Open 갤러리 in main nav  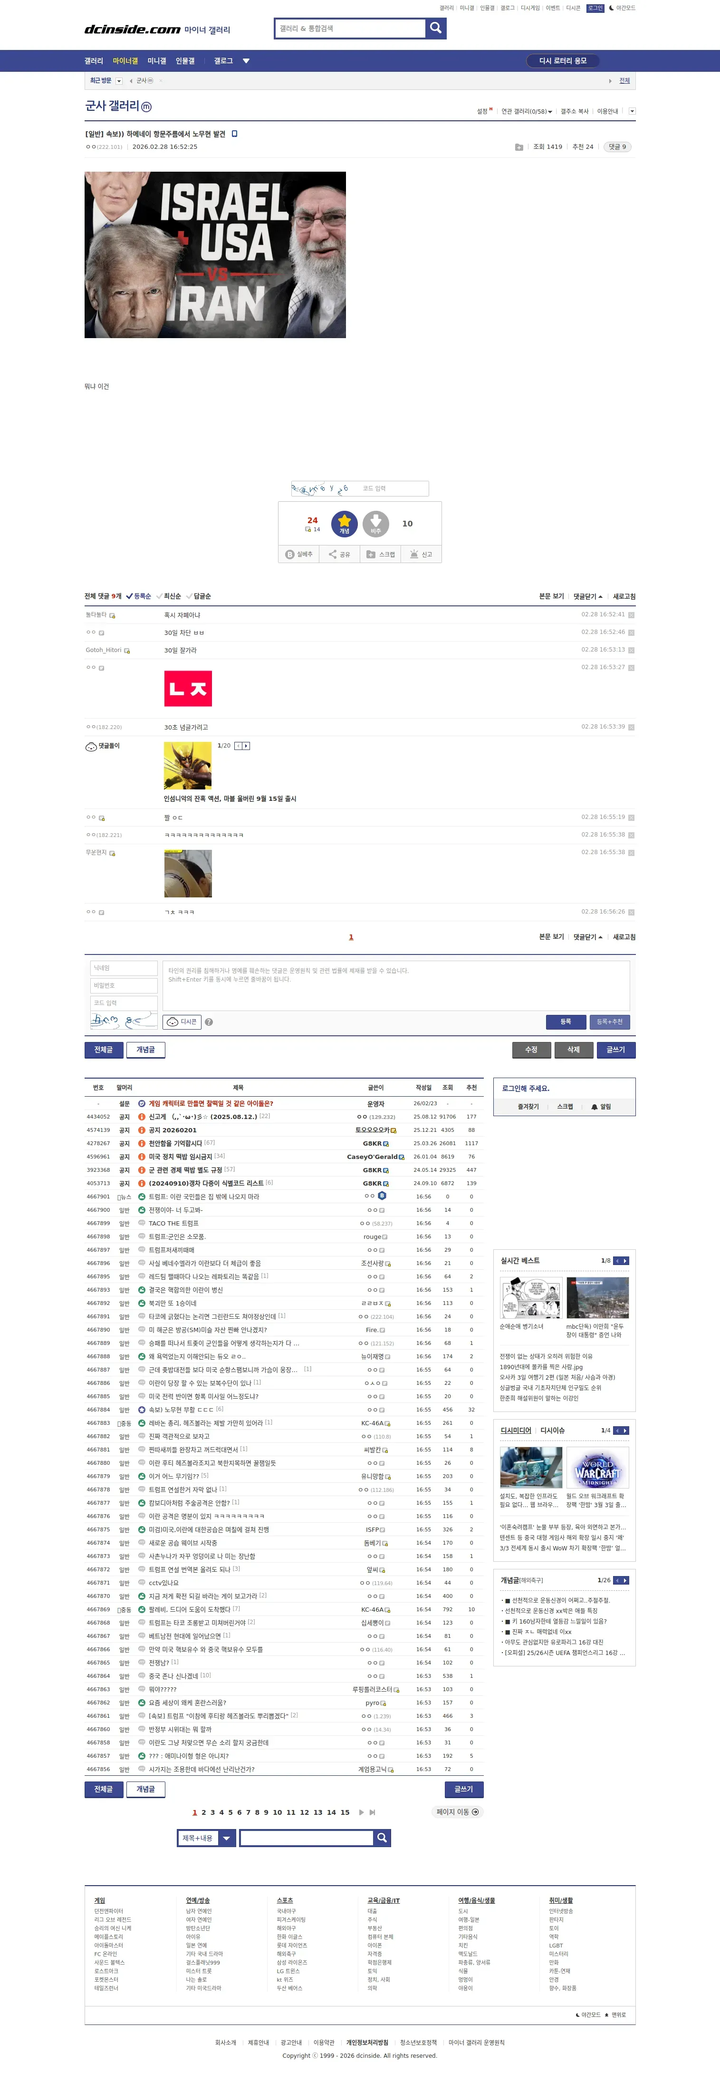[94, 61]
